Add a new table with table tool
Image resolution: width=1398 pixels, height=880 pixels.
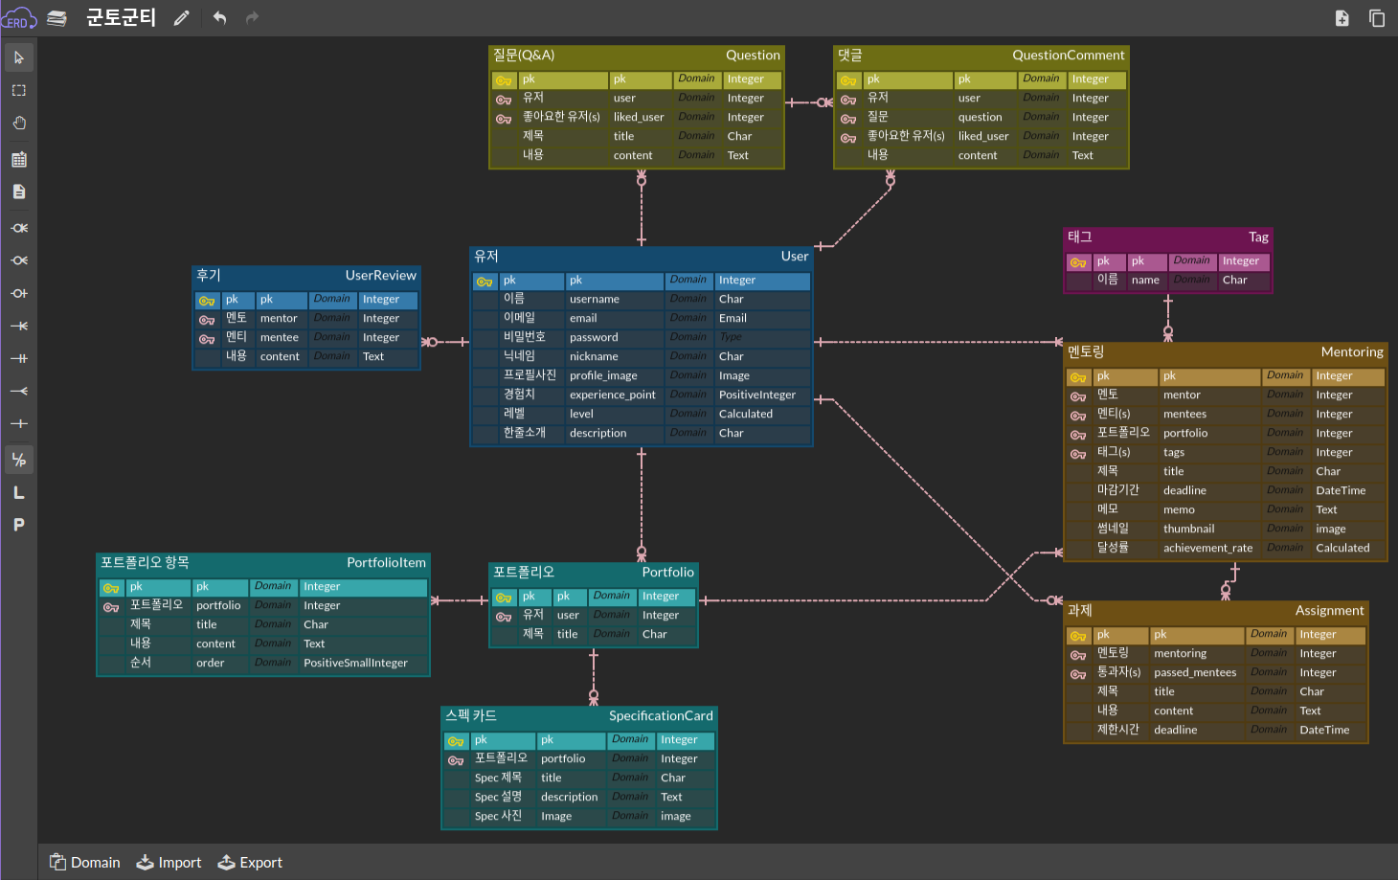(19, 159)
